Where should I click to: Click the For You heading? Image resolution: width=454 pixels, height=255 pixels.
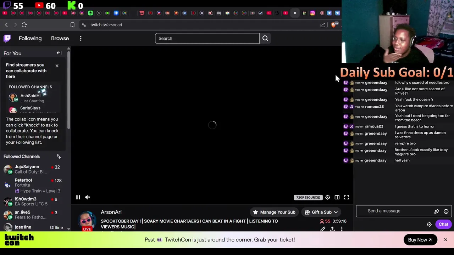tap(12, 53)
